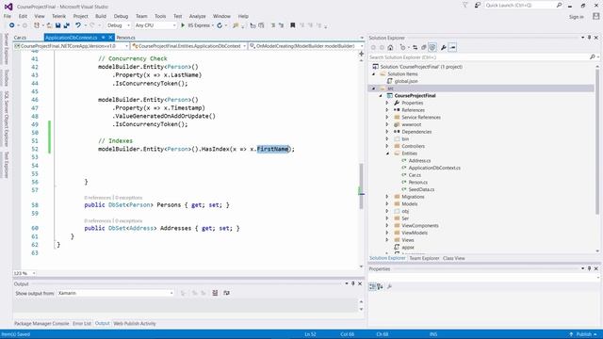603x339 pixels.
Task: Click the Sync with Active Document icon
Action: point(415,48)
